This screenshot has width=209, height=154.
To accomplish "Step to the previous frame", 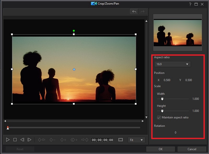I will [x=22, y=140].
